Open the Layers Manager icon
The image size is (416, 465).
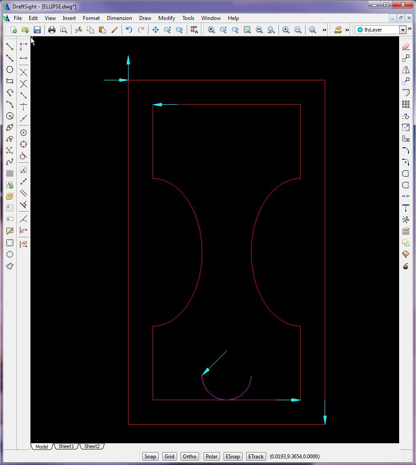click(x=338, y=30)
